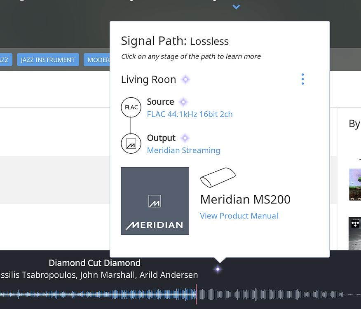Viewport: 361px width, 309px height.
Task: Open the View Product Manual link
Action: tap(239, 215)
